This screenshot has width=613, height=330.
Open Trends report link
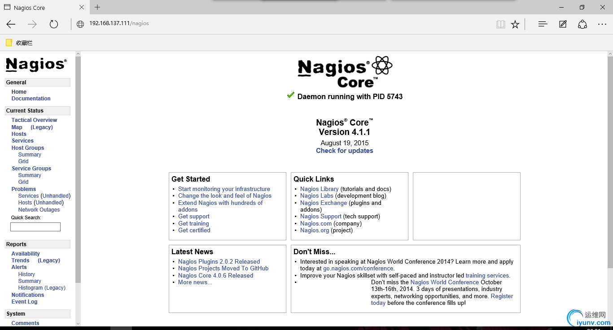20,261
